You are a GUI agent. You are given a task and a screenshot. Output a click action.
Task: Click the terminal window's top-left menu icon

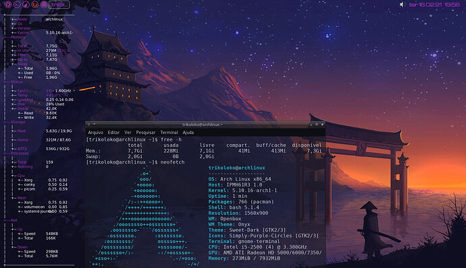(x=89, y=125)
